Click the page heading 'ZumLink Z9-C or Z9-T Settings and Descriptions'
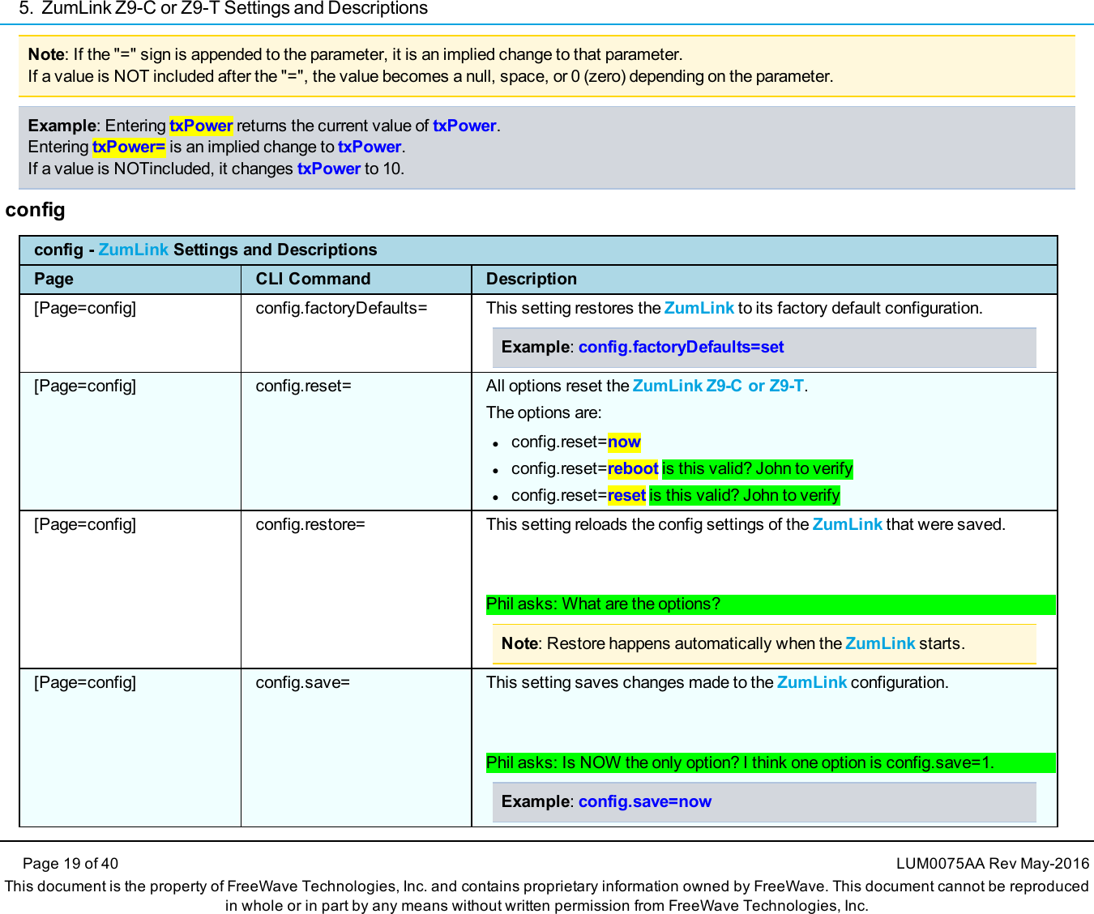The height and width of the screenshot is (914, 1094). pyautogui.click(x=234, y=9)
